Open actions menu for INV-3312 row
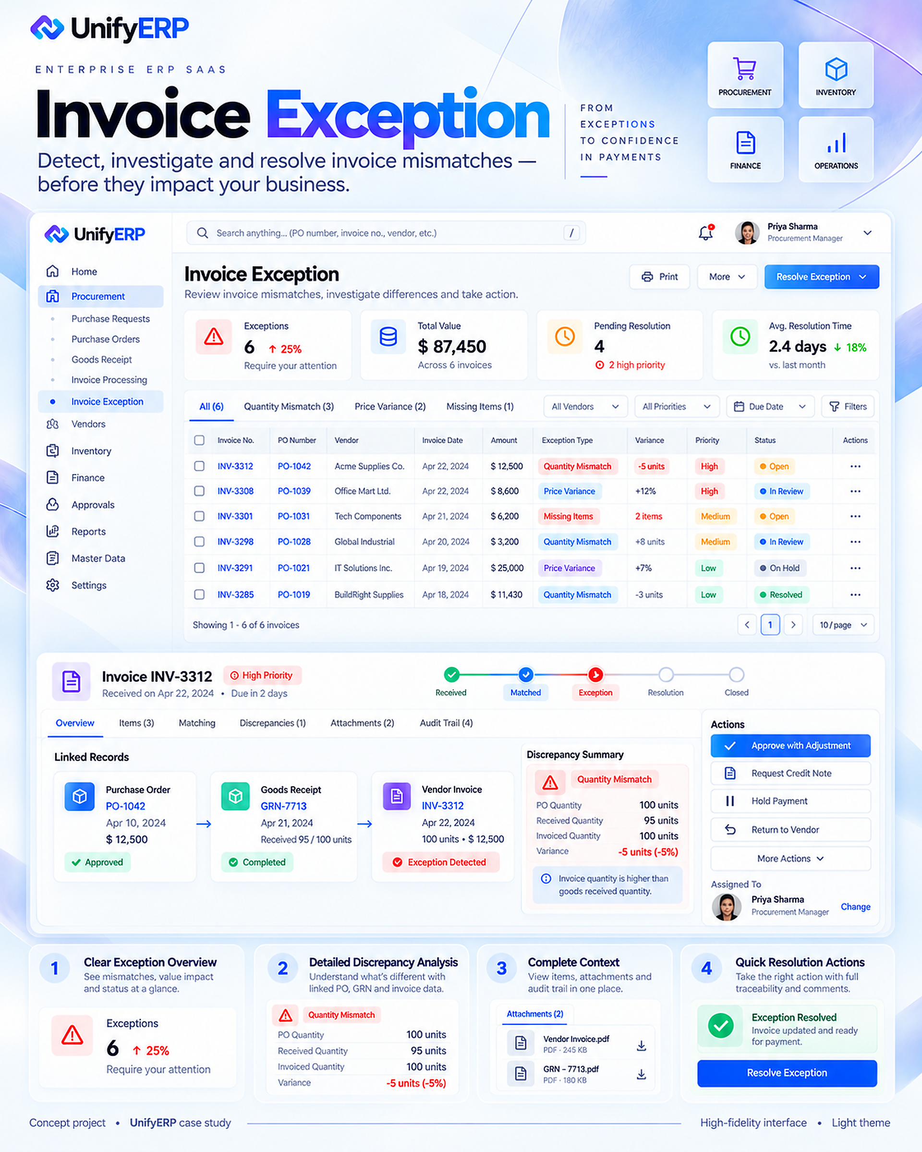This screenshot has width=922, height=1152. pos(855,466)
